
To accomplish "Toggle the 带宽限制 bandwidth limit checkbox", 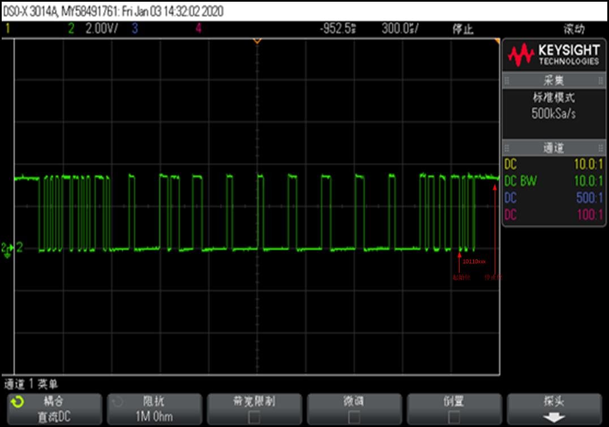I will [254, 418].
